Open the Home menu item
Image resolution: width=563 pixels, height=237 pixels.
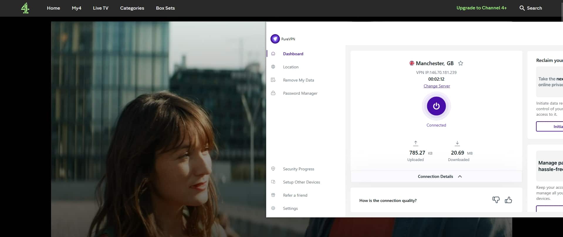(53, 8)
